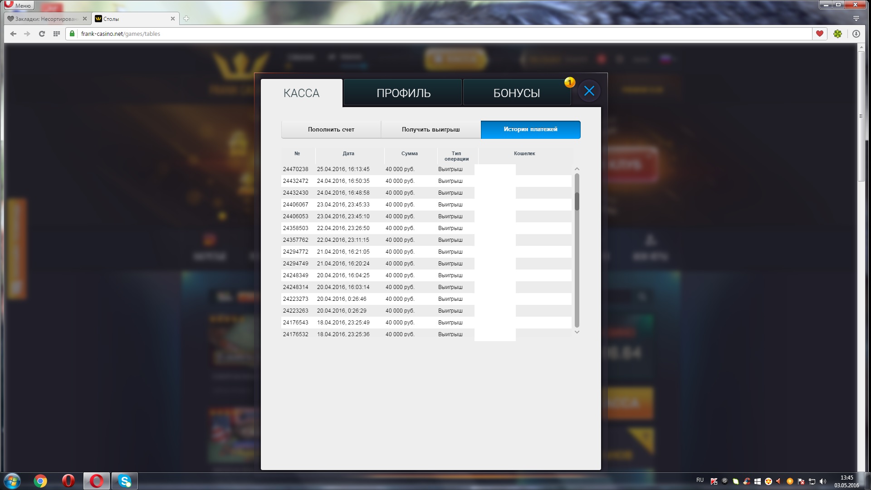This screenshot has height=490, width=871.
Task: Open the Speed Dial grid icon
Action: point(57,34)
